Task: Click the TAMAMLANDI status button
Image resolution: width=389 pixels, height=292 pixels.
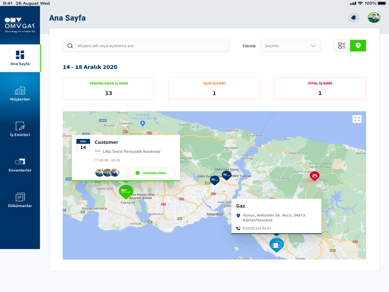Action: pos(151,173)
